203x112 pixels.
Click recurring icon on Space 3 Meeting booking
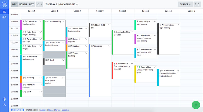tap(71, 46)
